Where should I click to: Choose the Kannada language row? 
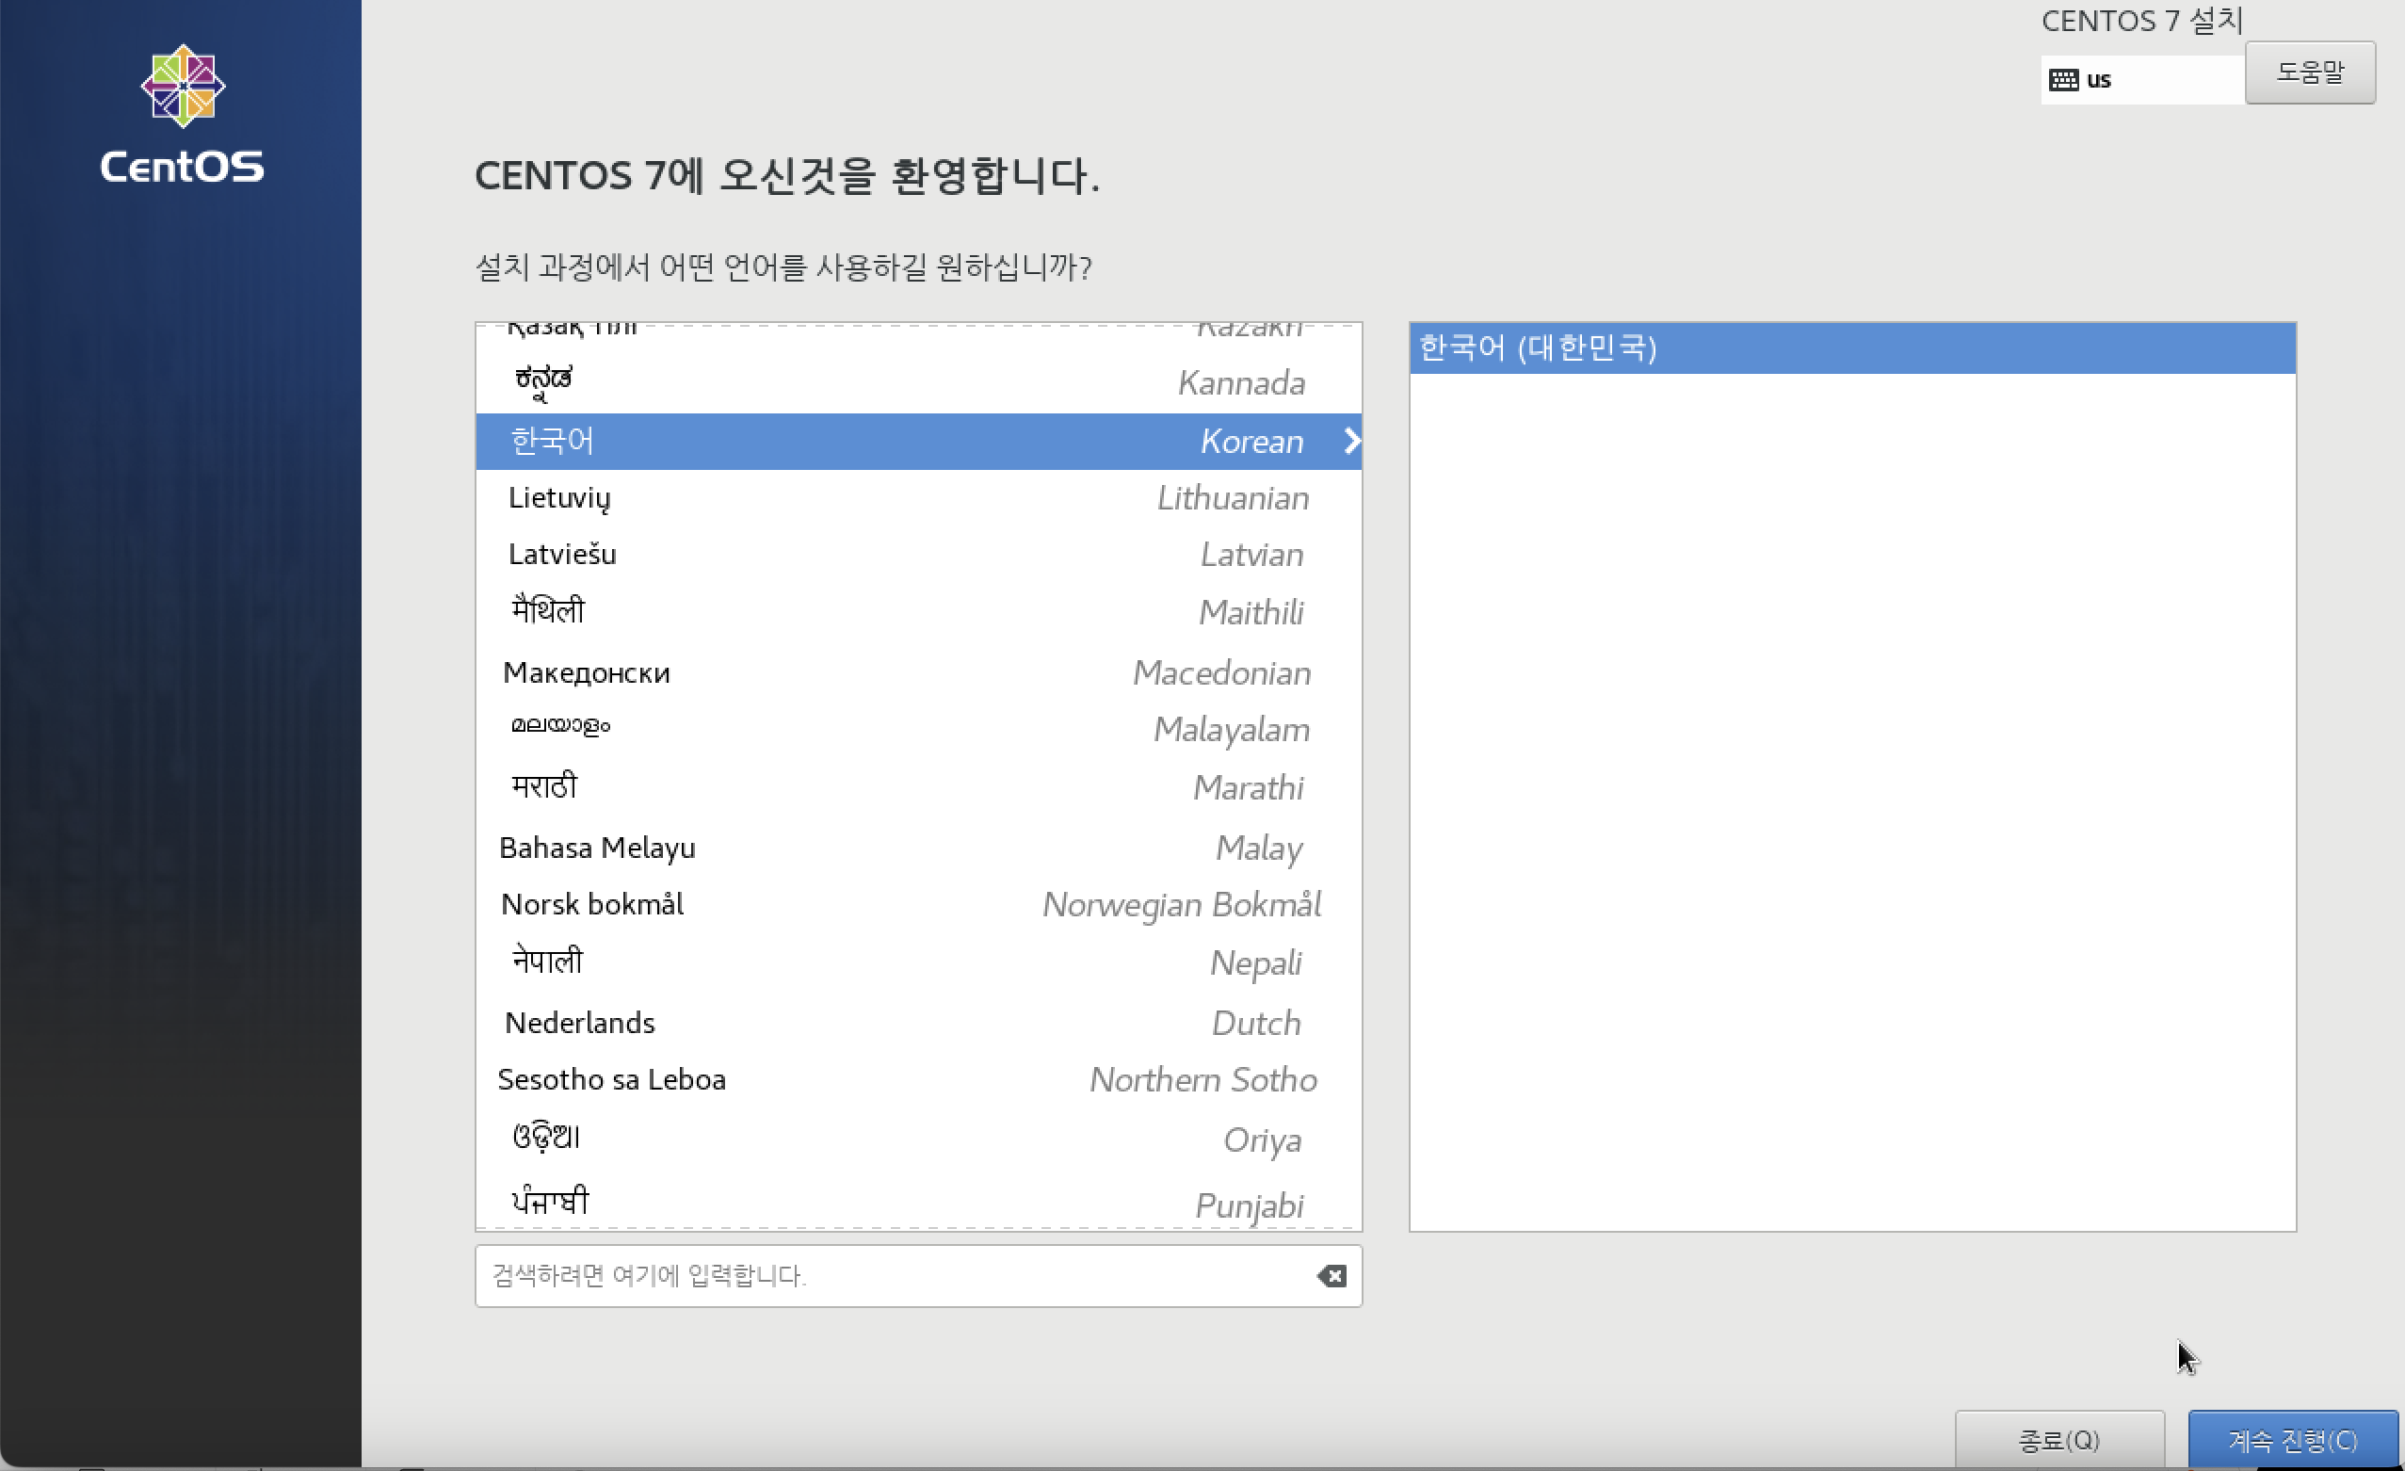pyautogui.click(x=917, y=382)
